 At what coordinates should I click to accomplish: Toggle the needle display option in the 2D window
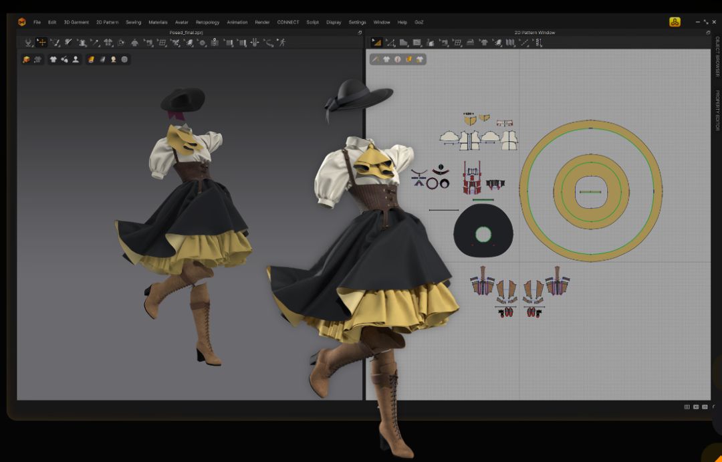[x=375, y=60]
